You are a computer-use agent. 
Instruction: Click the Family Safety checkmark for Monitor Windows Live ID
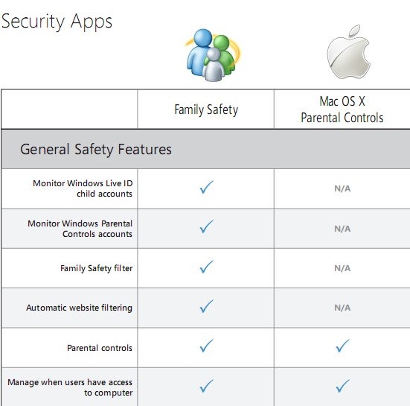[x=207, y=187]
